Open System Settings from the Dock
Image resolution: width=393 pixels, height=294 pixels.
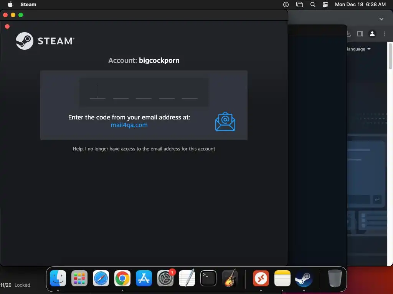click(165, 278)
